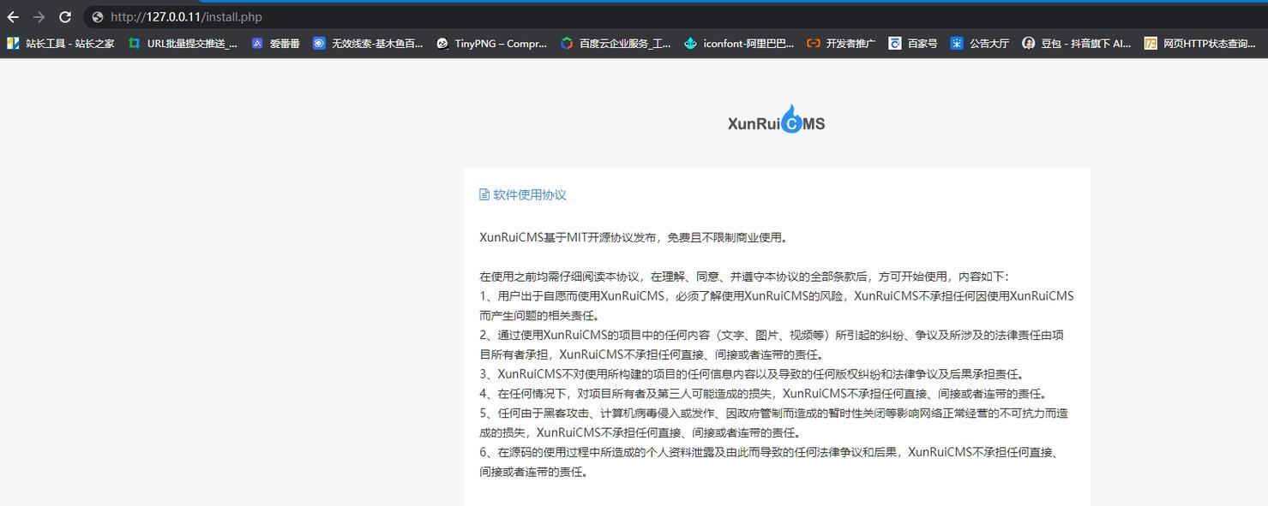This screenshot has height=506, width=1268.
Task: Click the TinyPNG panda favicon
Action: (442, 43)
